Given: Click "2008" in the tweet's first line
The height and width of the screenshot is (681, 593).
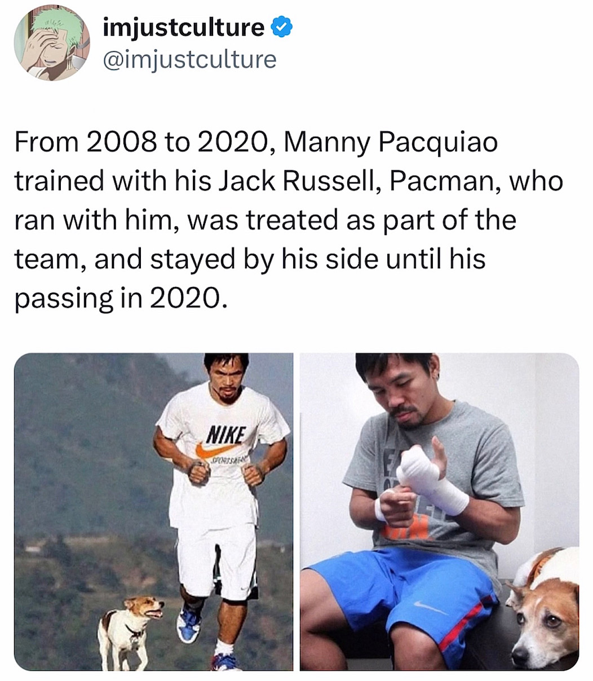Looking at the screenshot, I should point(121,143).
